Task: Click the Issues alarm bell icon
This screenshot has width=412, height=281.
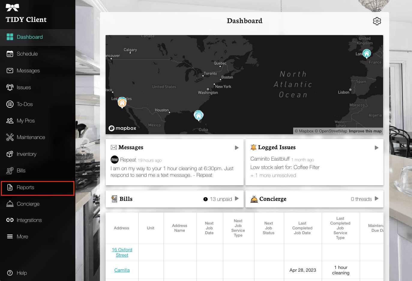Action: [10, 87]
